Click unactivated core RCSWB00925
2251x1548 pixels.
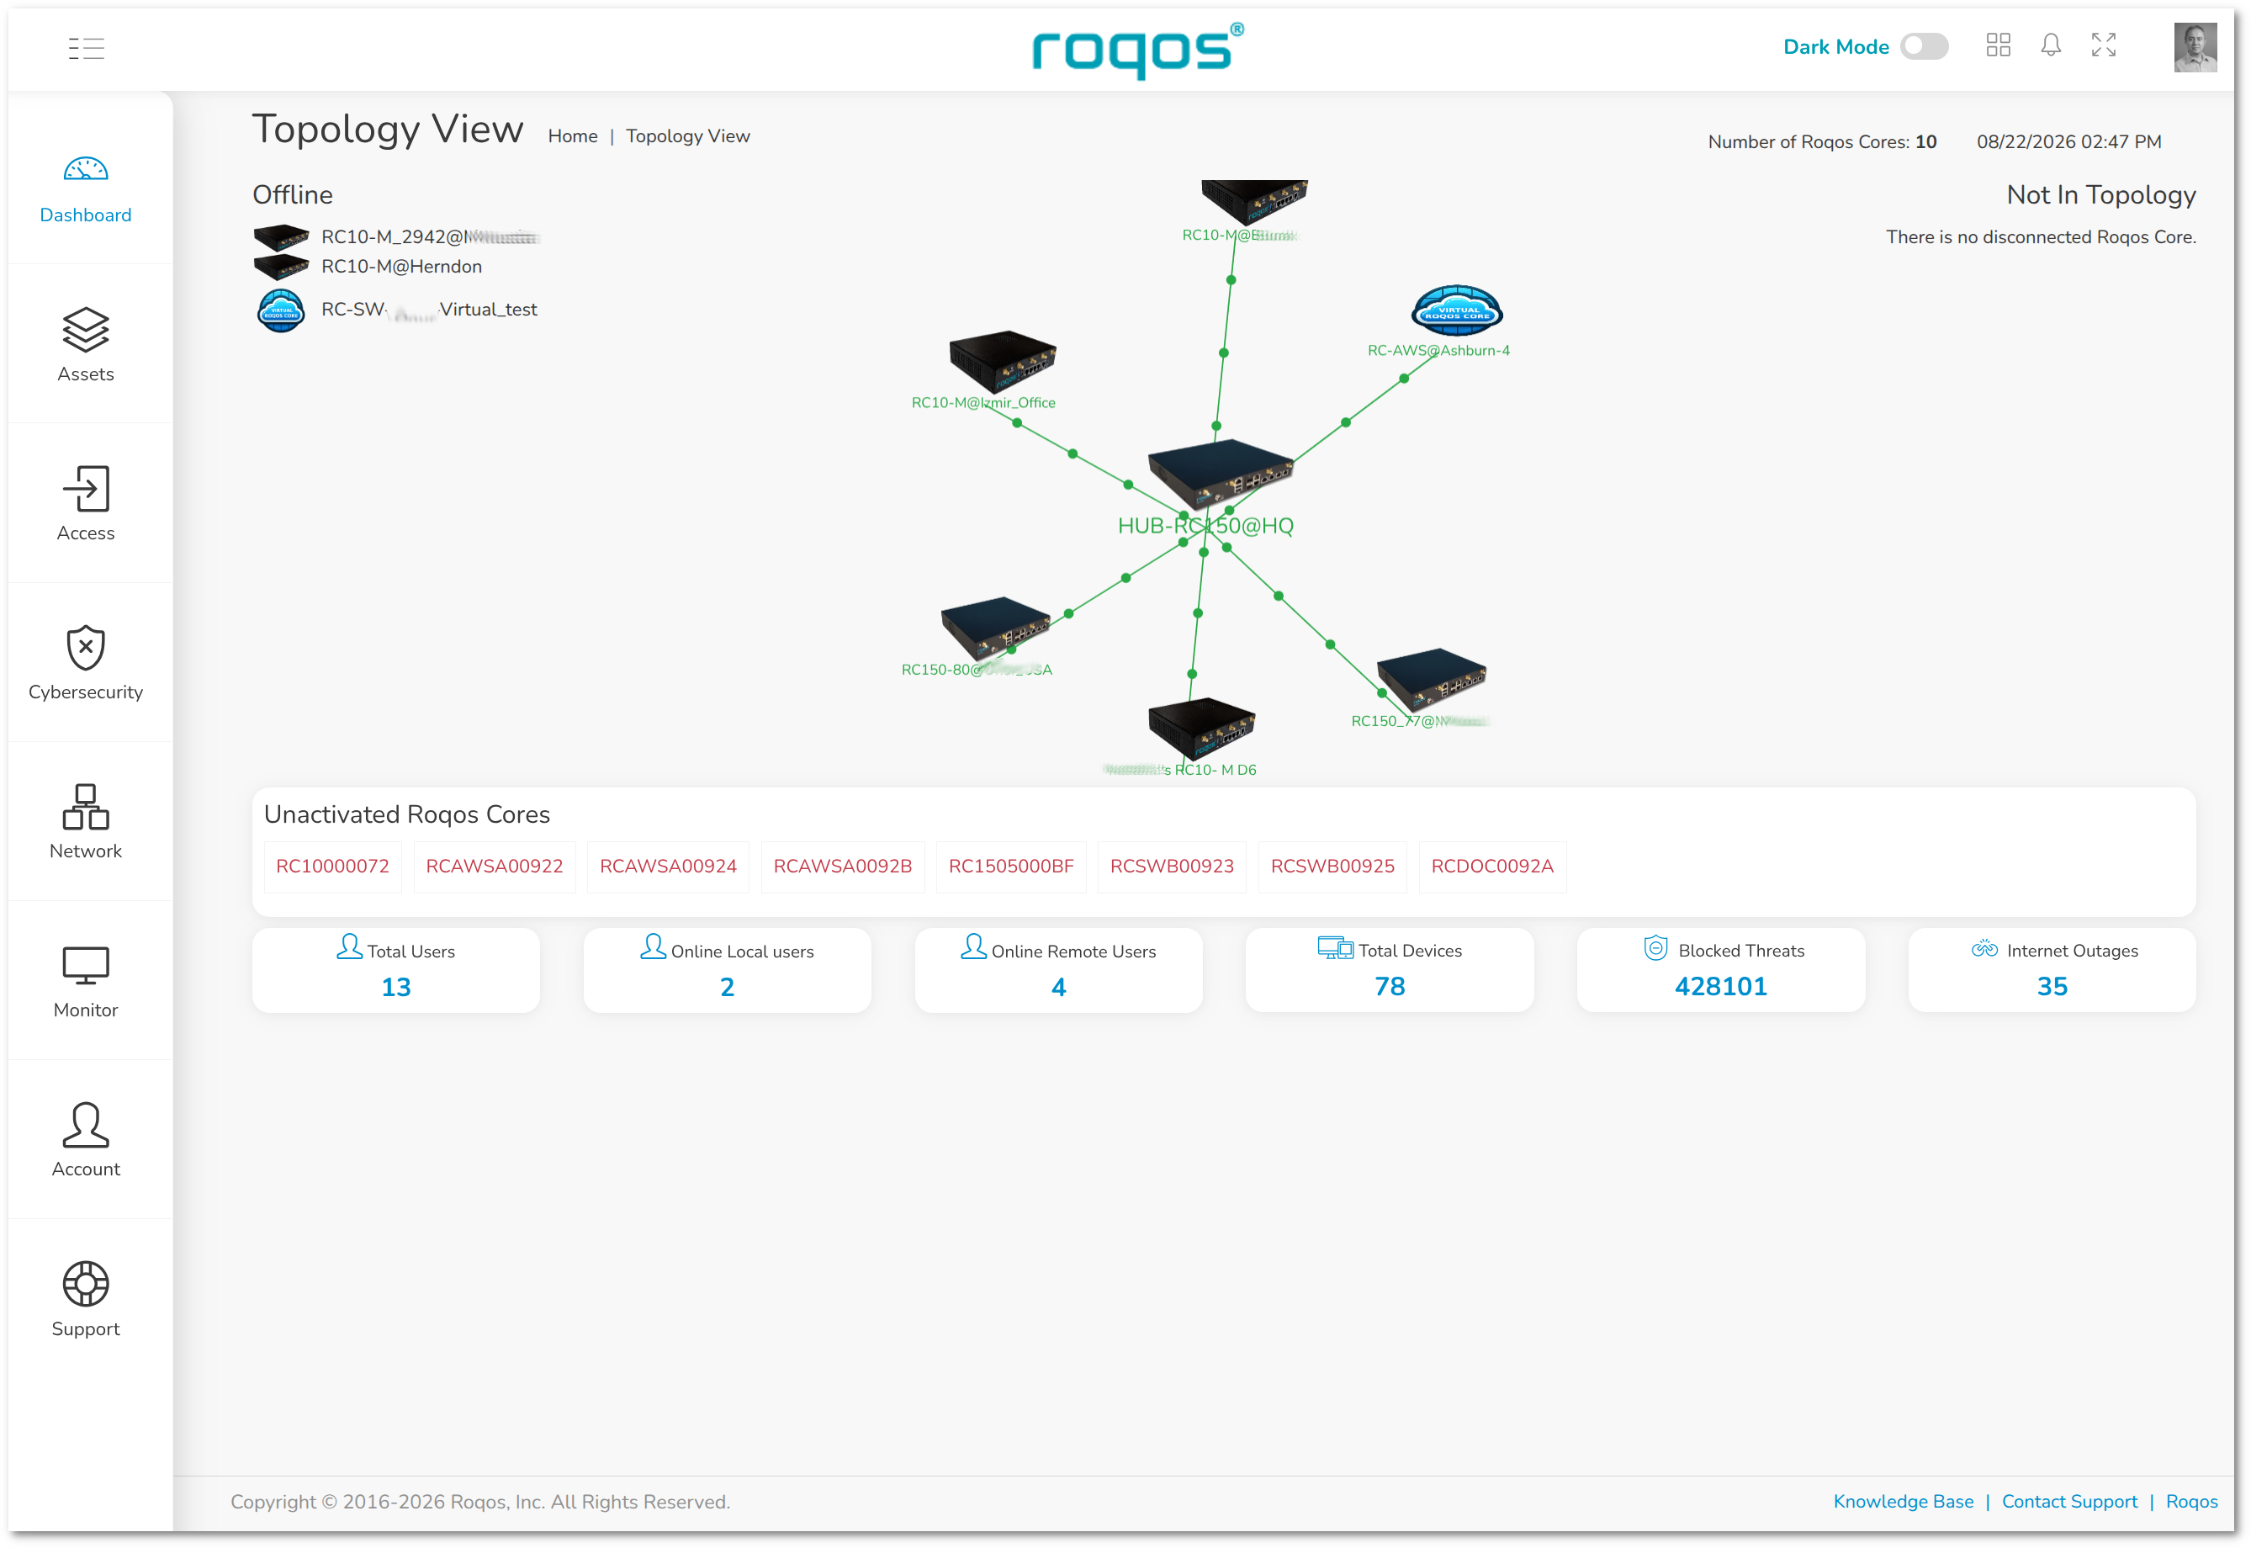[1332, 867]
